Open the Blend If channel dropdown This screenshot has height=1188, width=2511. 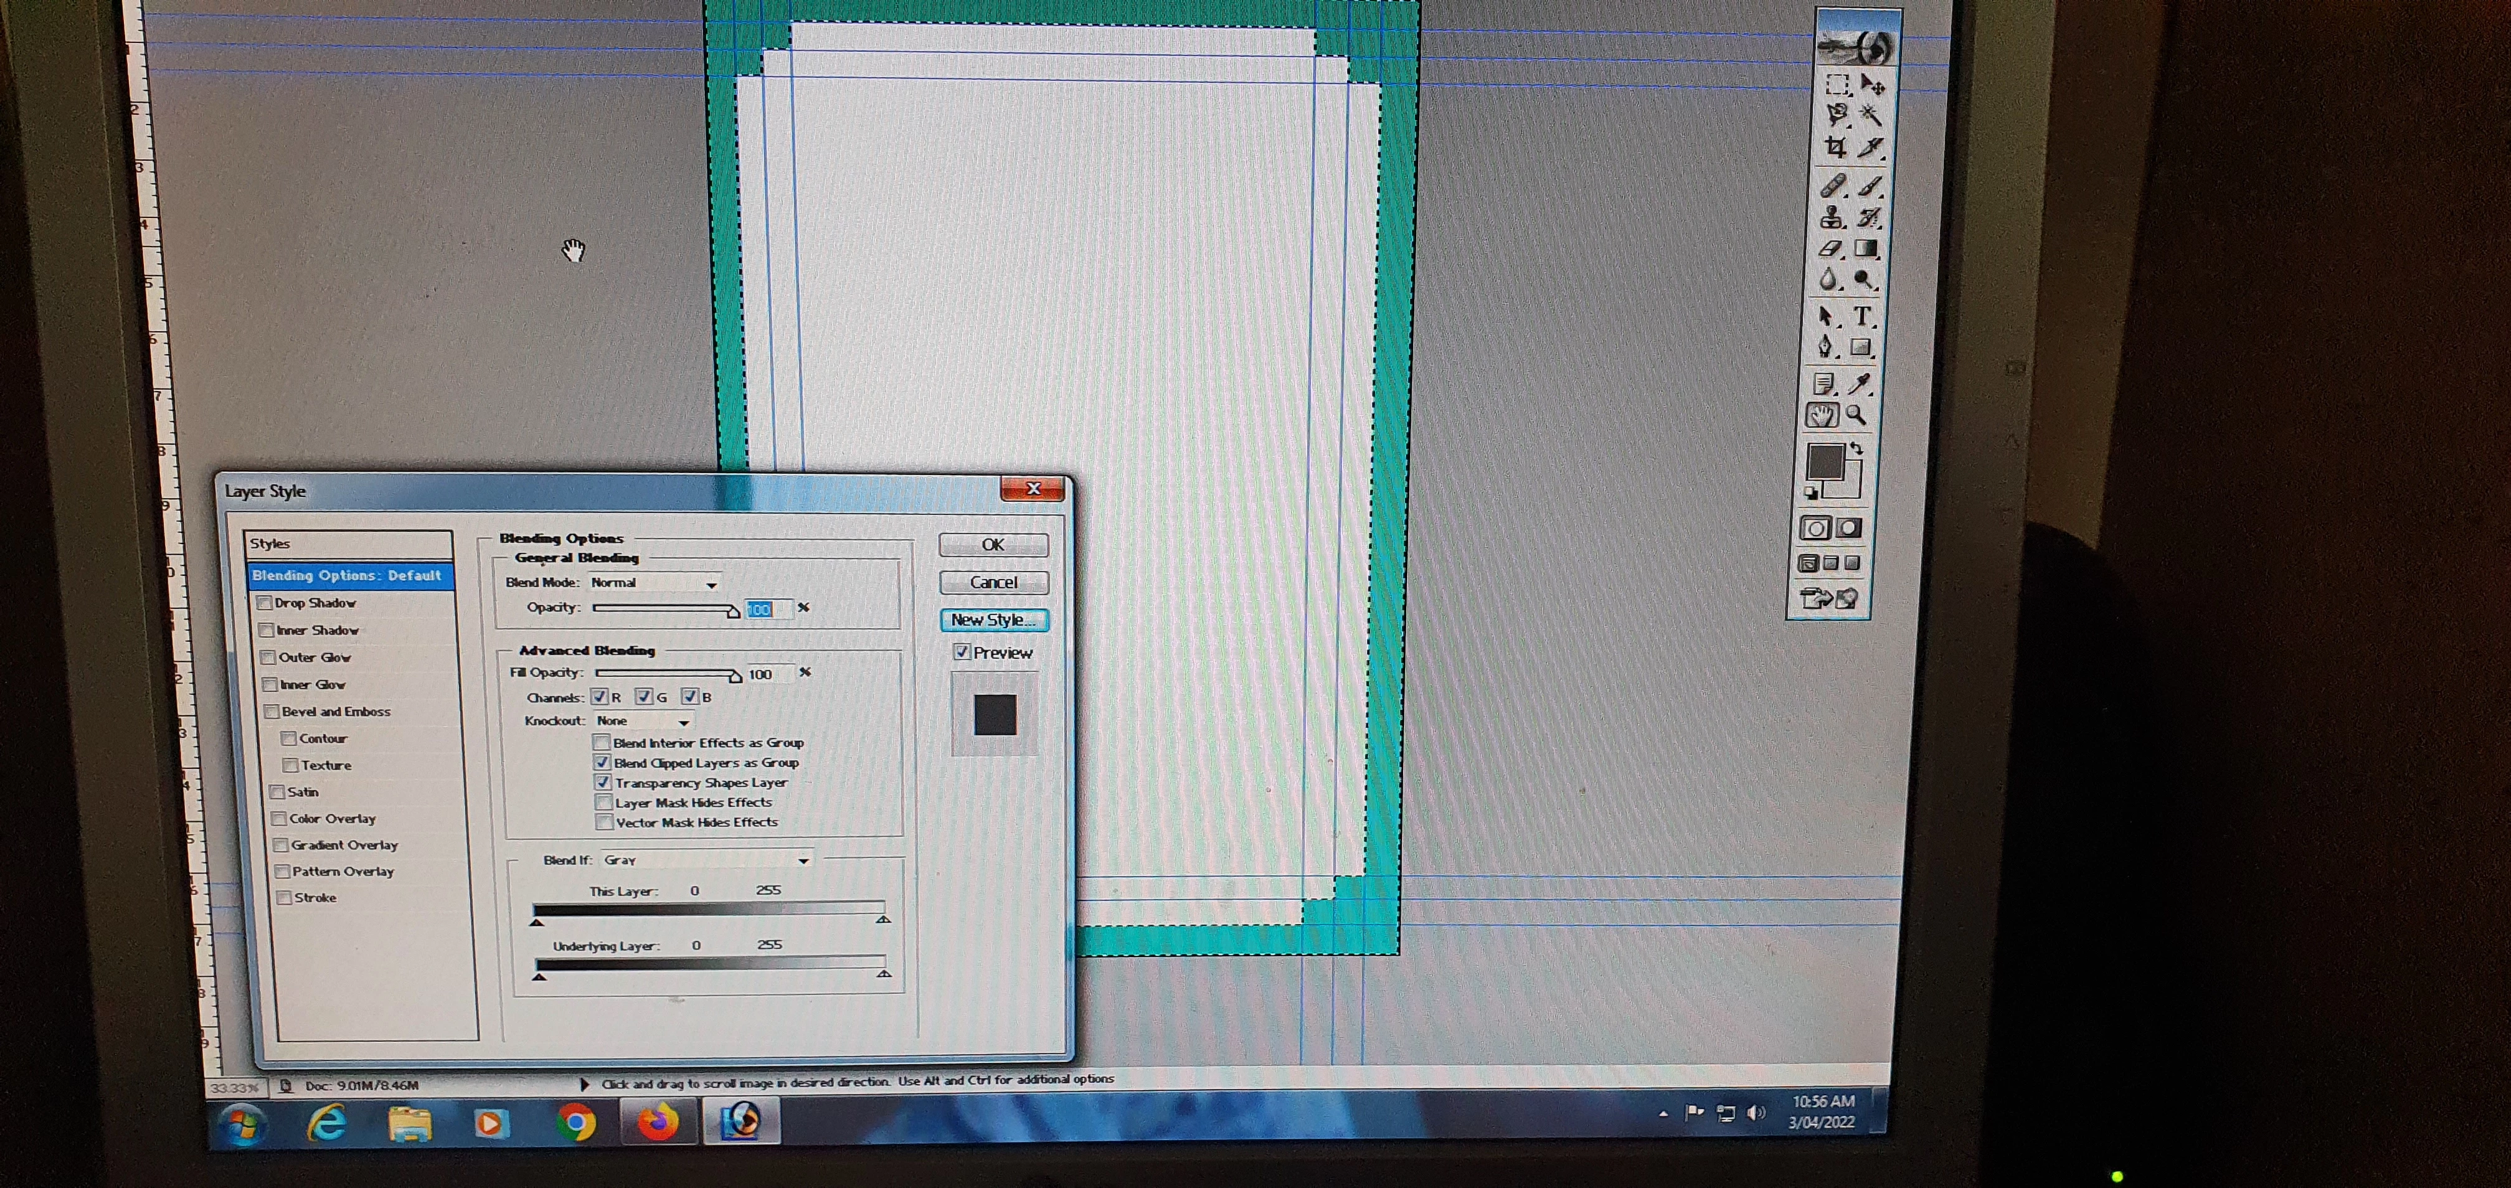tap(707, 860)
